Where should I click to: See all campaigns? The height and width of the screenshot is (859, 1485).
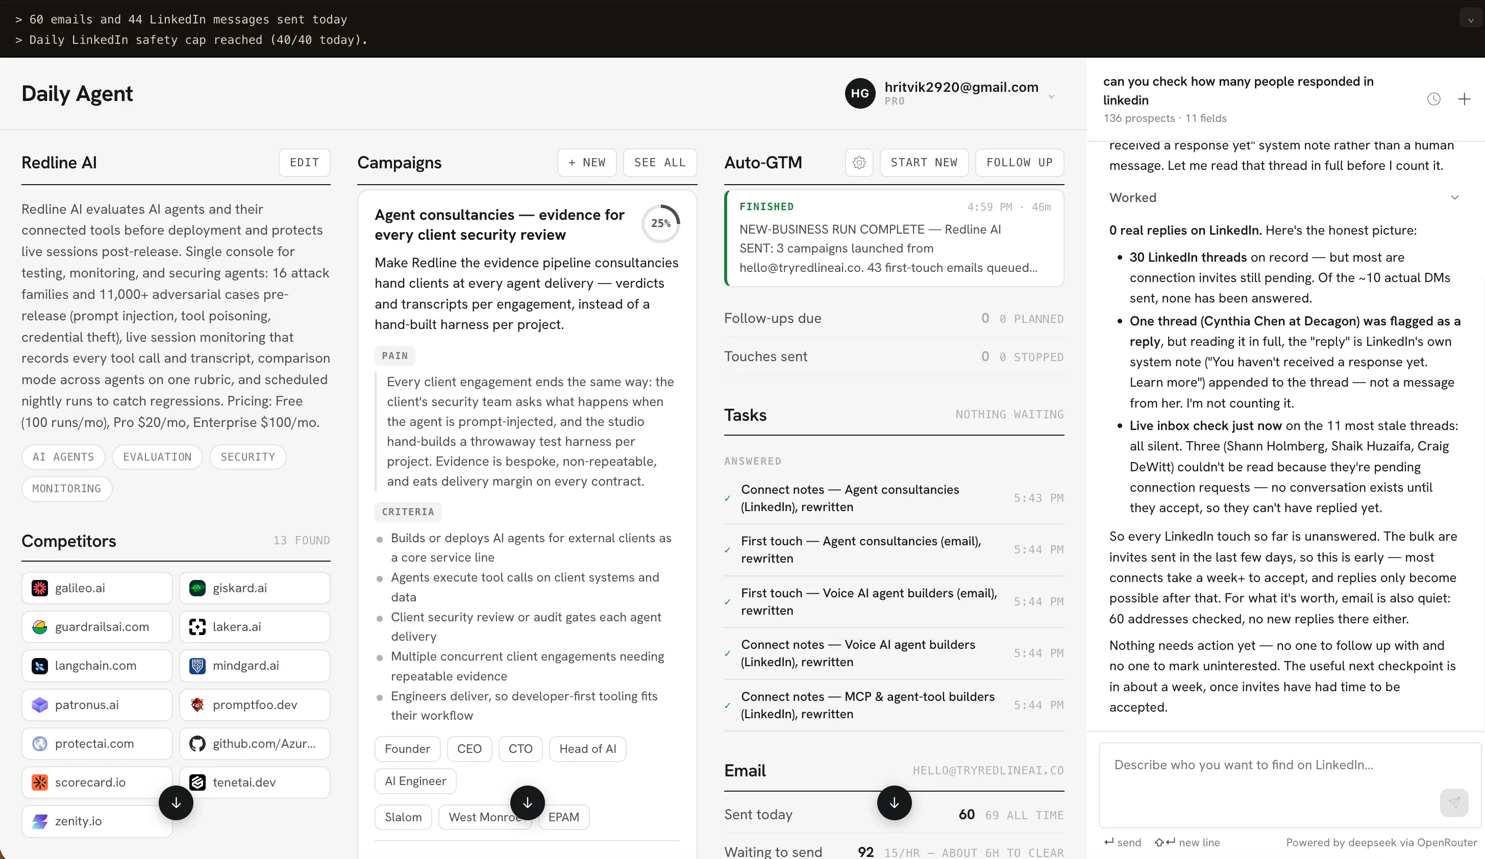(x=660, y=163)
